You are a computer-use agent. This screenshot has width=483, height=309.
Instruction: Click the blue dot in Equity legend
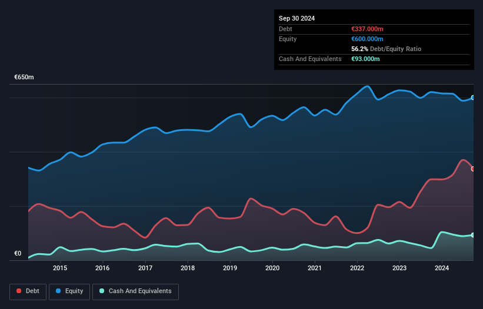pyautogui.click(x=59, y=291)
